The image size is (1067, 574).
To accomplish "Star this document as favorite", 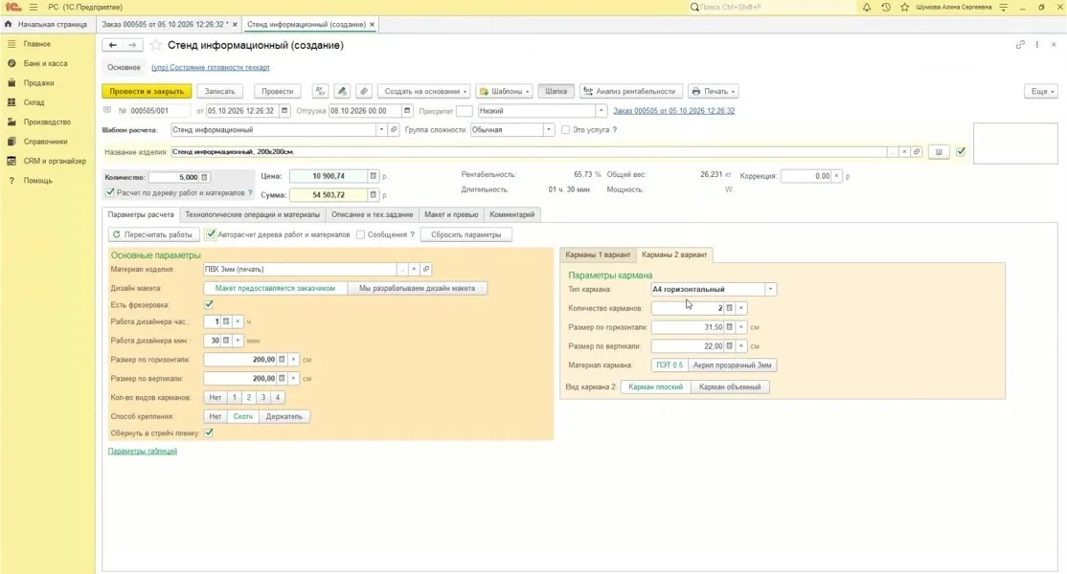I will point(156,45).
